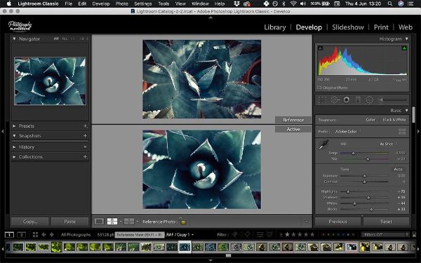Screen dimensions: 421x263
Task: Add a collection with plus icon
Action: (x=85, y=156)
